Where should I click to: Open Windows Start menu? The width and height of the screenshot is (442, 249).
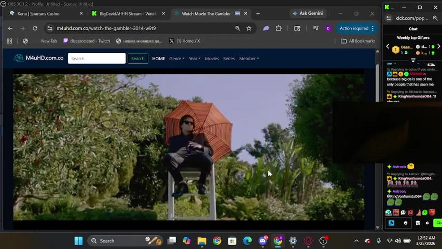pyautogui.click(x=79, y=241)
